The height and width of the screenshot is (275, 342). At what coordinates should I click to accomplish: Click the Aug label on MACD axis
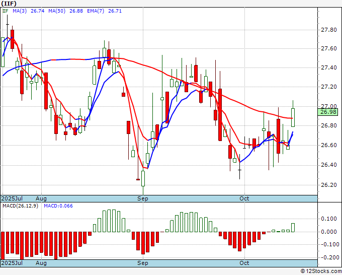click(x=41, y=263)
